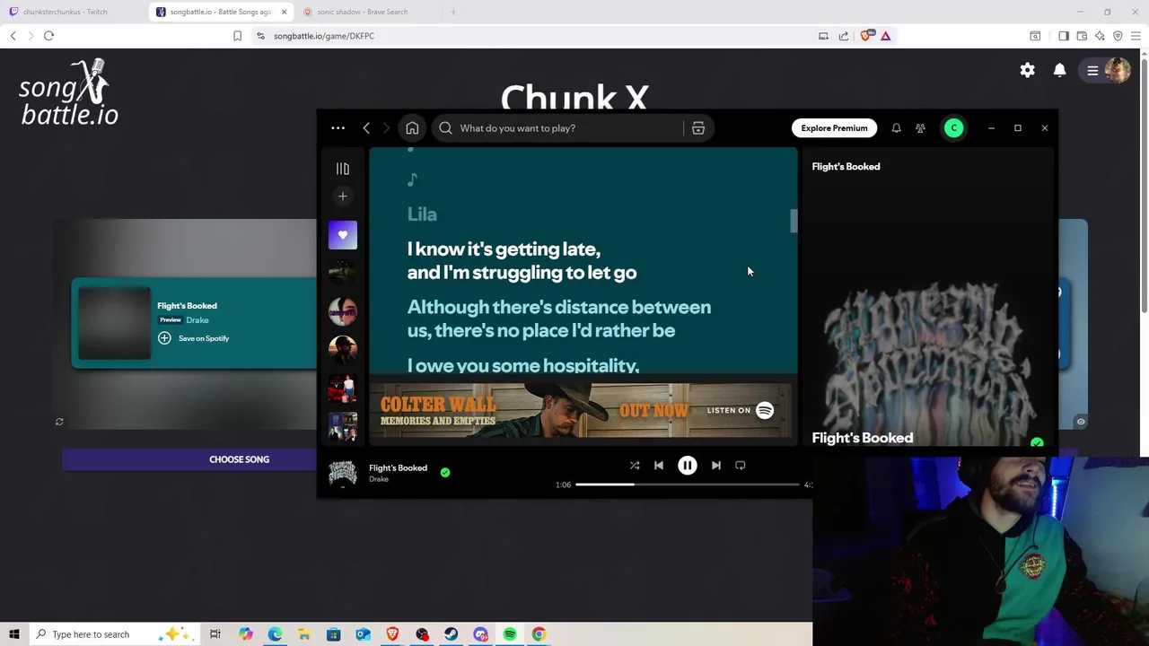The height and width of the screenshot is (646, 1149).
Task: Open Brave Leo AI sparkle icon
Action: 1100,36
